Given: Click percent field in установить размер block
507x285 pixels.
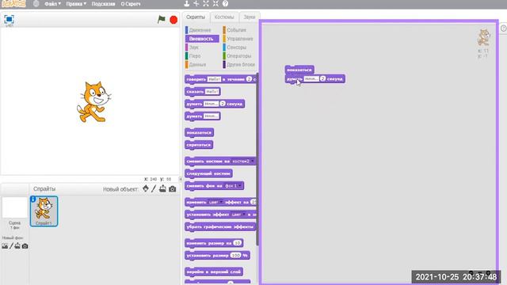Looking at the screenshot, I should tap(236, 255).
